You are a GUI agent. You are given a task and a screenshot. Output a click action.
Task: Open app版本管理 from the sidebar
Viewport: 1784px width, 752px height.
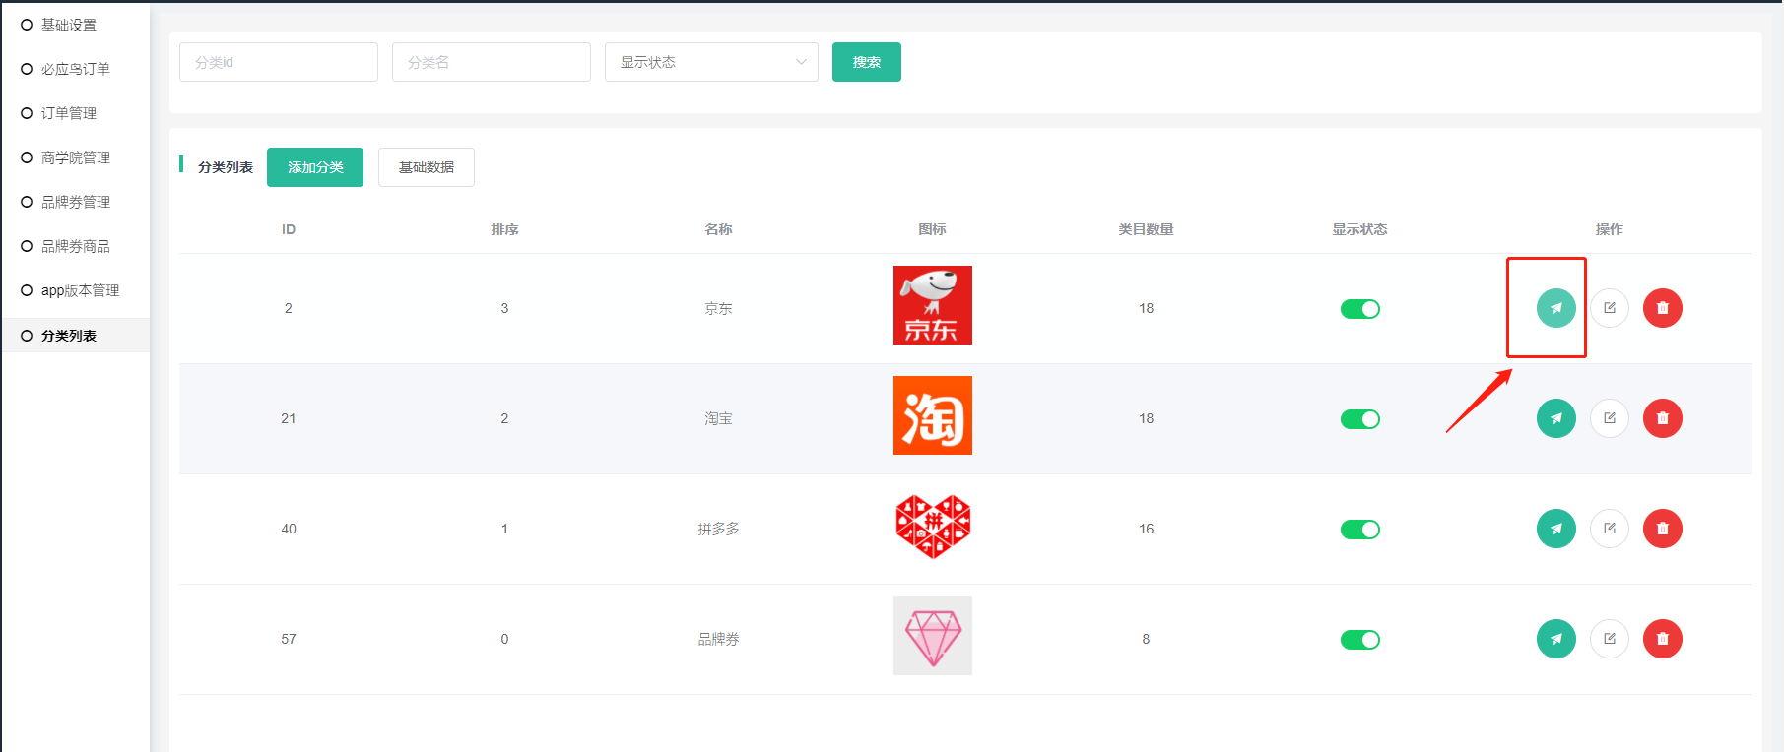point(80,290)
